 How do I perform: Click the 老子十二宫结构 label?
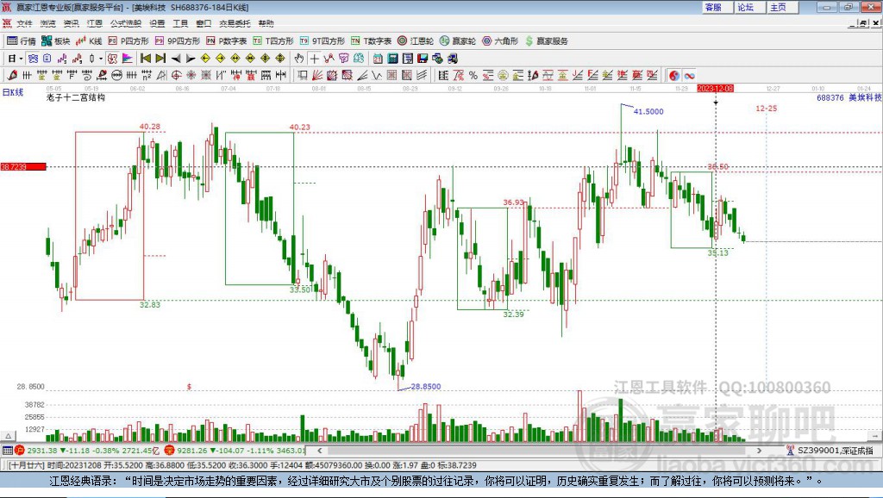click(x=76, y=97)
